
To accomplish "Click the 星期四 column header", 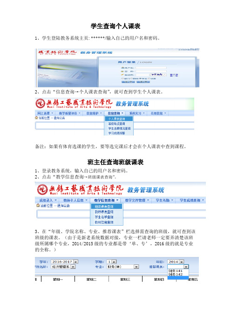I will pos(159,279).
